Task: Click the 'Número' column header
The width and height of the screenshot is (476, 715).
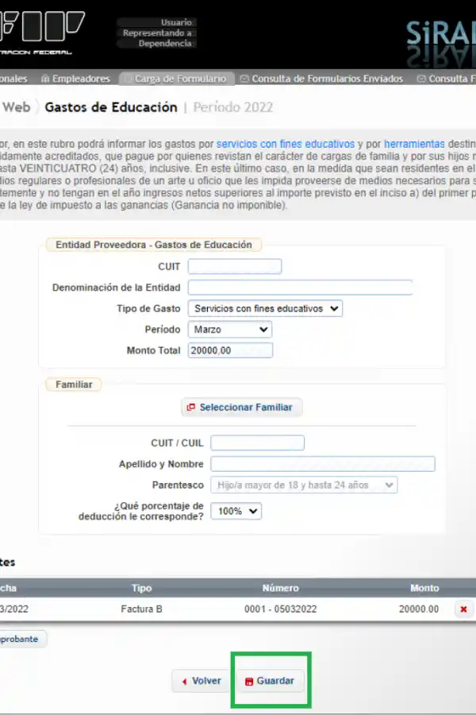Action: pyautogui.click(x=281, y=588)
